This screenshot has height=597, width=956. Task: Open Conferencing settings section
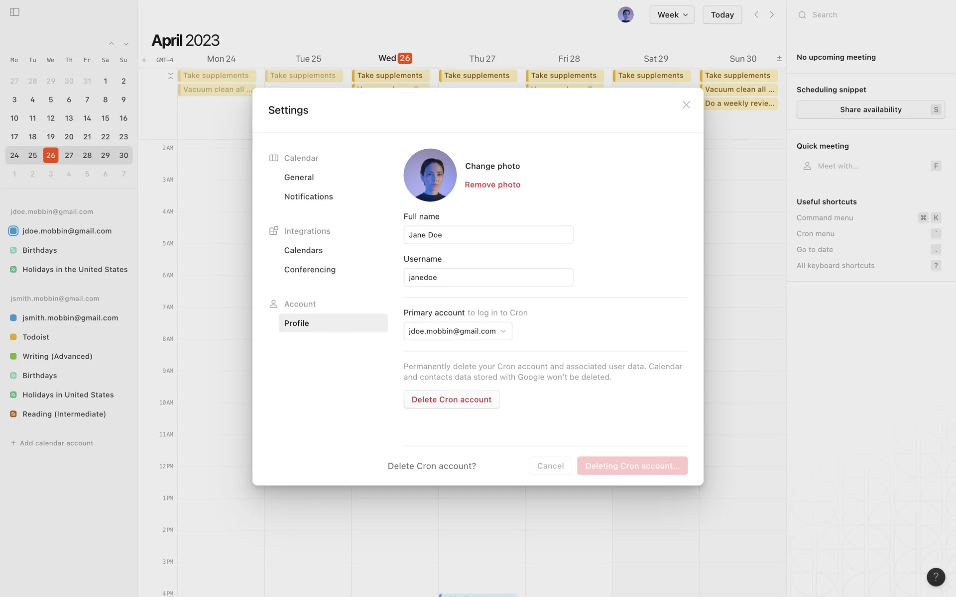click(310, 270)
